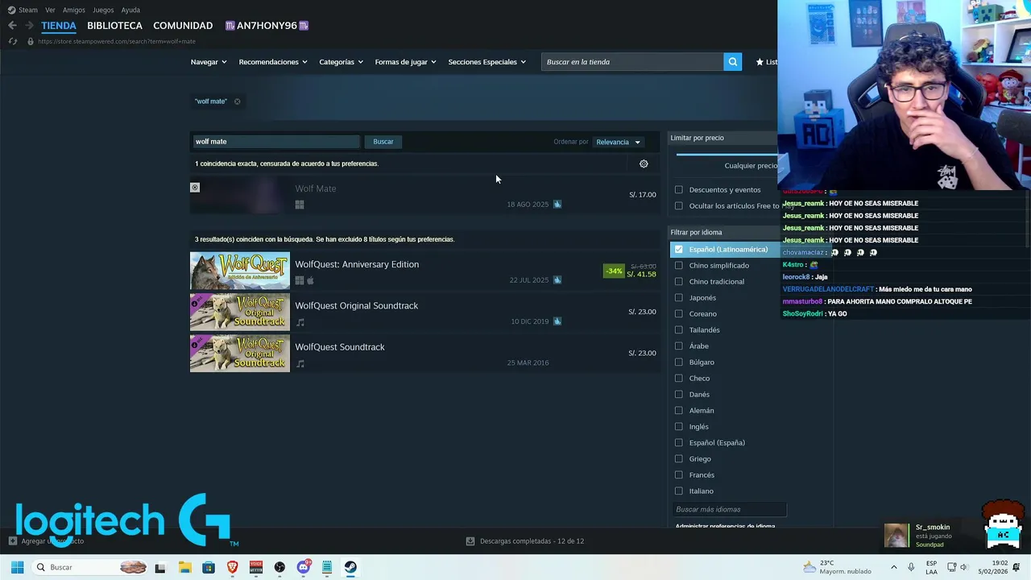
Task: Open the Wolf Mate search result
Action: (424, 196)
